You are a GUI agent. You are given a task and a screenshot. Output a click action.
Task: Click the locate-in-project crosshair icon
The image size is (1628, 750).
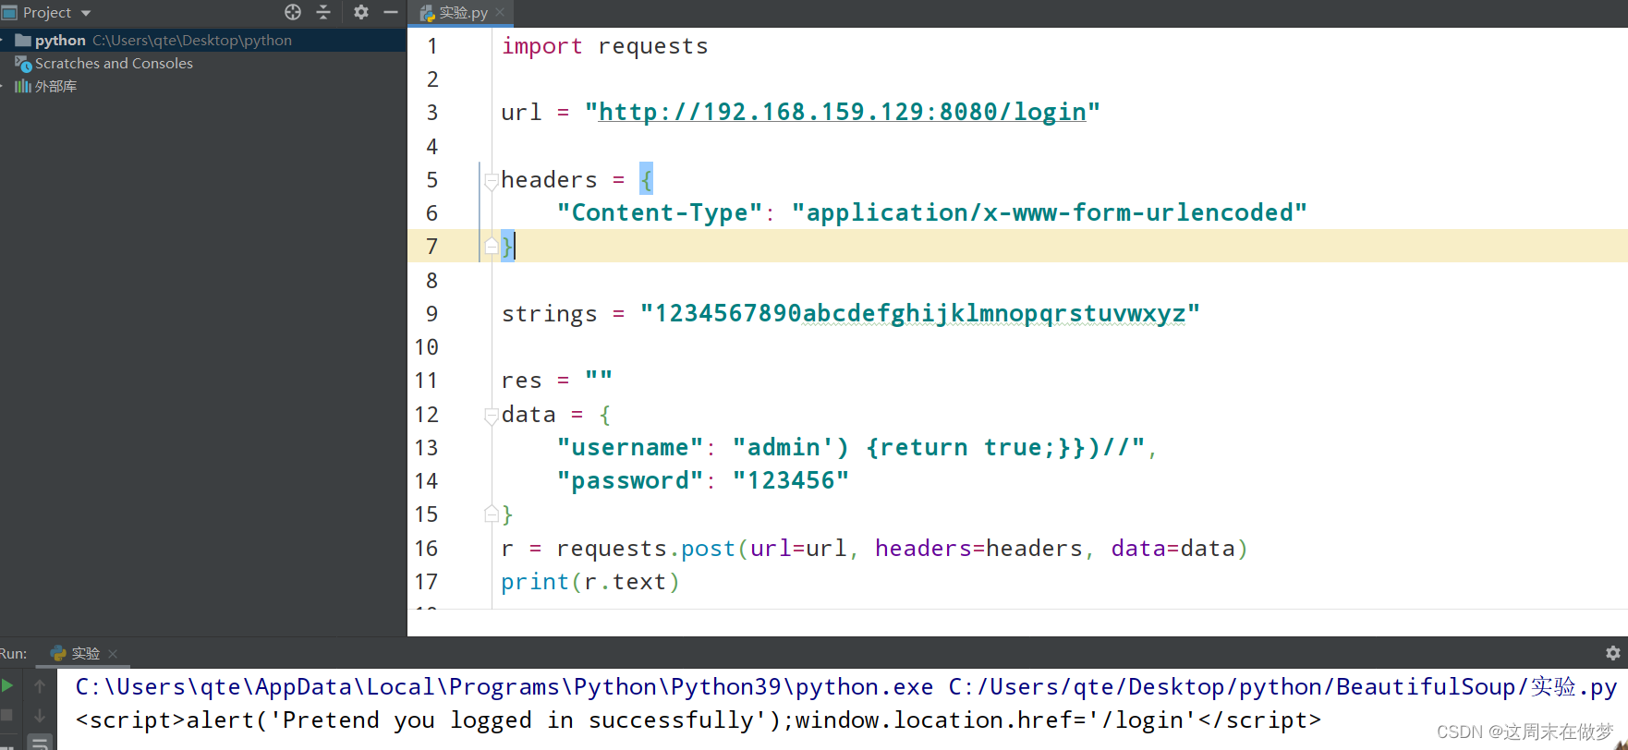coord(293,12)
